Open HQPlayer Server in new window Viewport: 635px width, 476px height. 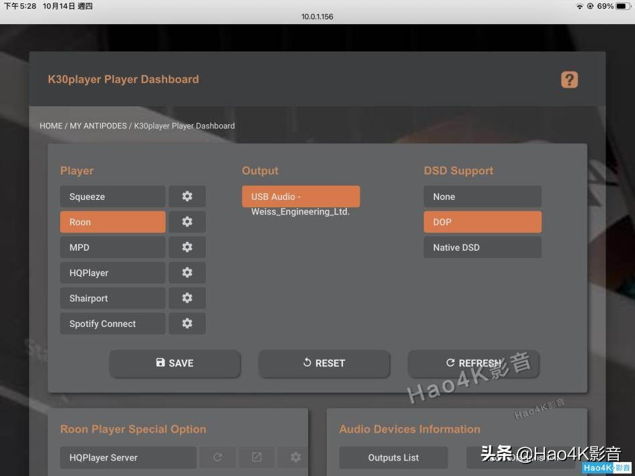click(x=256, y=457)
